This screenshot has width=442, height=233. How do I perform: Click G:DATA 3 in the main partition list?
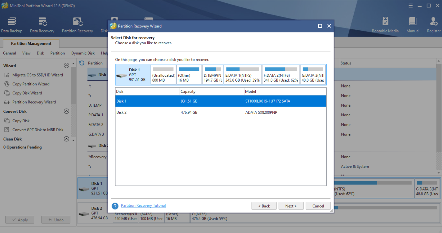(x=96, y=134)
